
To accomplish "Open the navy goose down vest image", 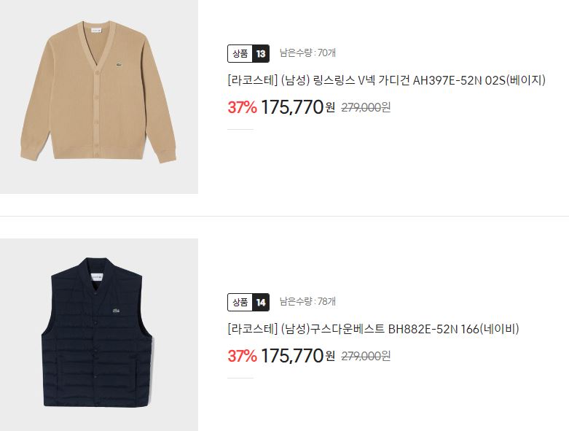I will [98, 335].
